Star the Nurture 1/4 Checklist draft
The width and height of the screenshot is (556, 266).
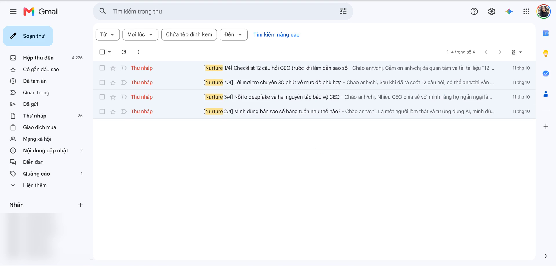pyautogui.click(x=113, y=68)
